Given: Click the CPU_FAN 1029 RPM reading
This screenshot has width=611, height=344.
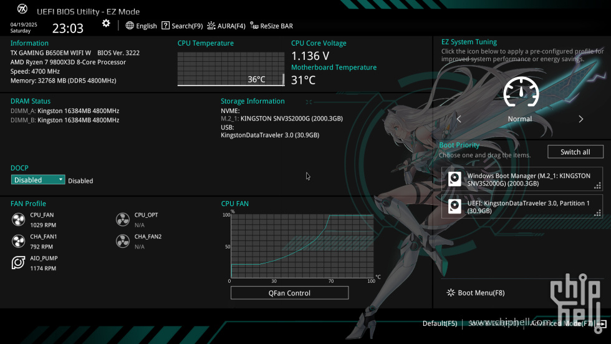Looking at the screenshot, I should pyautogui.click(x=43, y=225).
